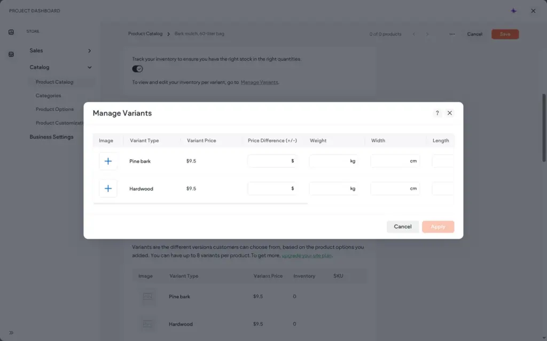Image resolution: width=547 pixels, height=341 pixels.
Task: Click the Price Difference (+/-) column header
Action: [x=272, y=141]
